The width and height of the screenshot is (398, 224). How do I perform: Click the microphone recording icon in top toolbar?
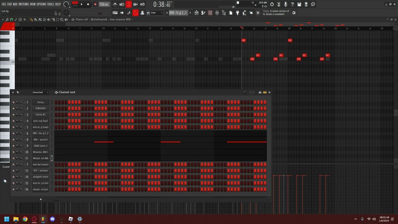click(x=285, y=4)
